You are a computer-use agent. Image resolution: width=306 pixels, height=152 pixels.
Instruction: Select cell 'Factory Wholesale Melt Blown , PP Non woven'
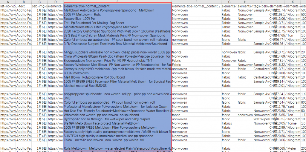tap(118, 65)
